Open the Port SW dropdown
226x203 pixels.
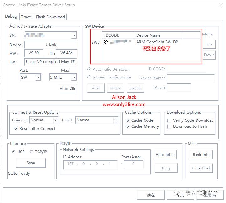tap(38, 77)
